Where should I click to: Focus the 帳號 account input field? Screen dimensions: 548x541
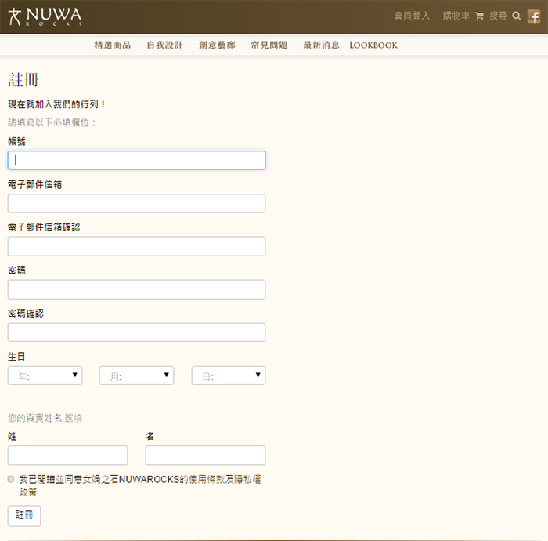point(137,160)
